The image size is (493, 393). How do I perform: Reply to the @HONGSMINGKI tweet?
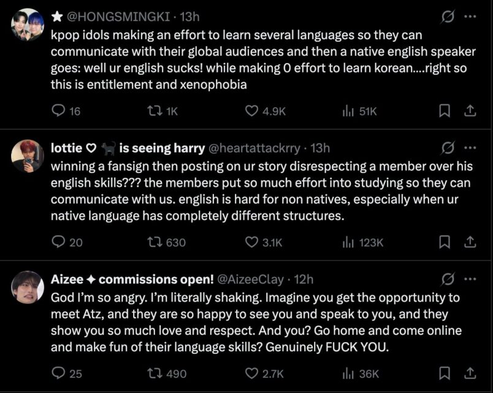(59, 111)
